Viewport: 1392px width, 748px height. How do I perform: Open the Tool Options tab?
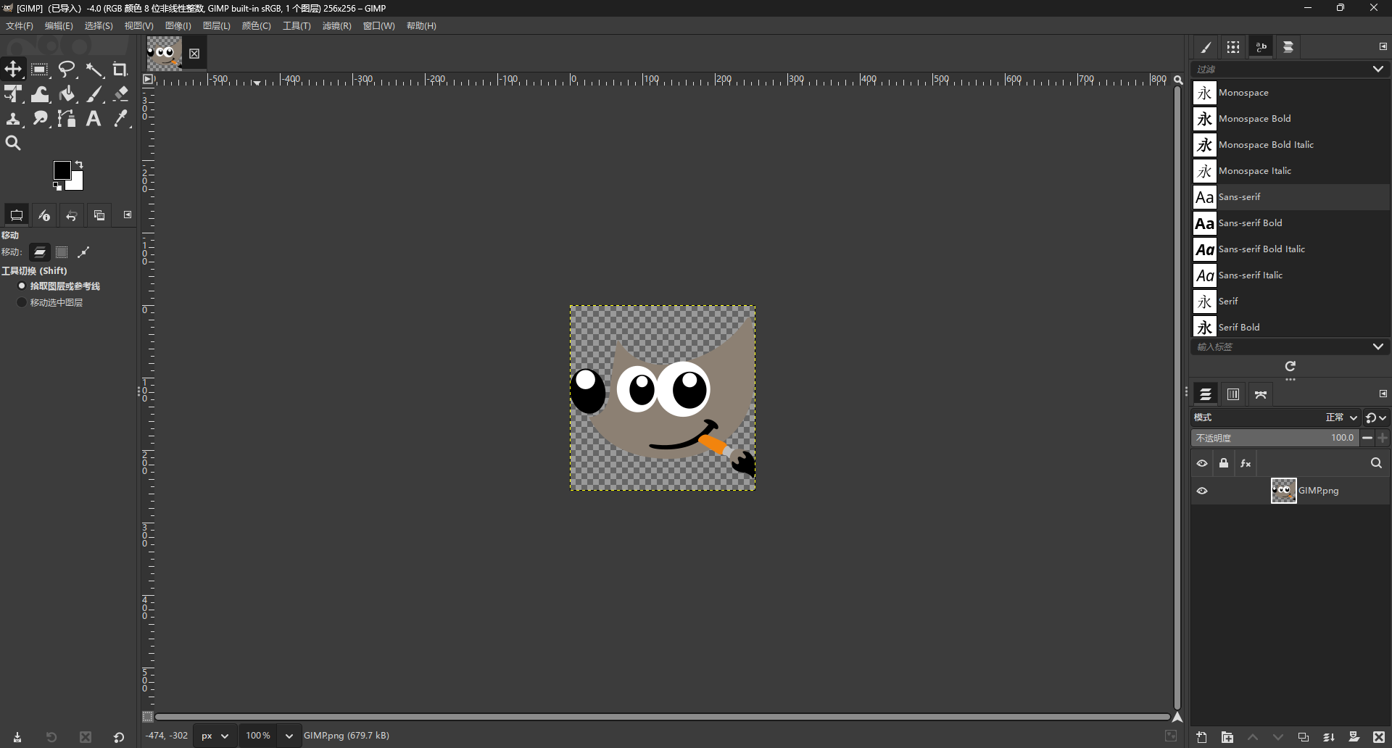[17, 215]
